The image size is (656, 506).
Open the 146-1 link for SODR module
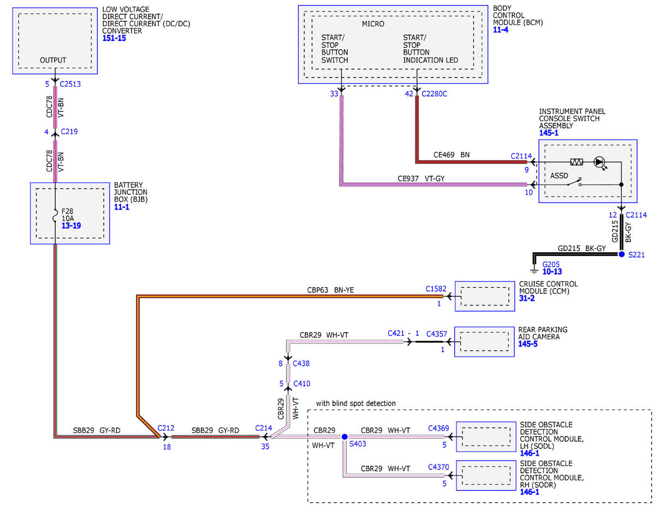click(x=529, y=492)
